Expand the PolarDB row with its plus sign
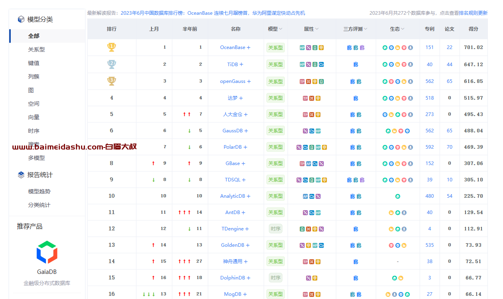The height and width of the screenshot is (299, 503). (245, 147)
